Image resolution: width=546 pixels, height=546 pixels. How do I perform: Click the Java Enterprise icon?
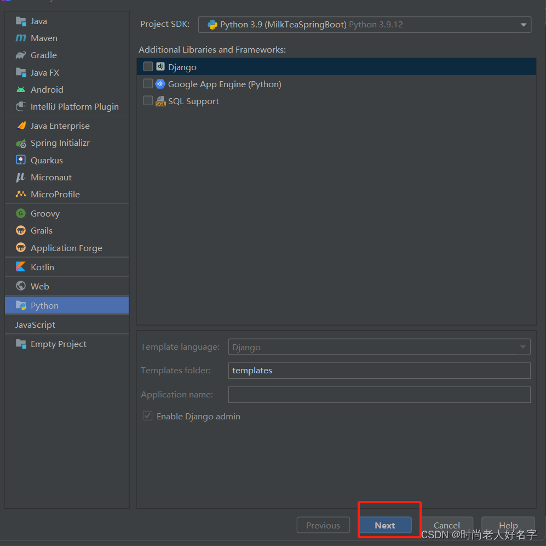21,126
